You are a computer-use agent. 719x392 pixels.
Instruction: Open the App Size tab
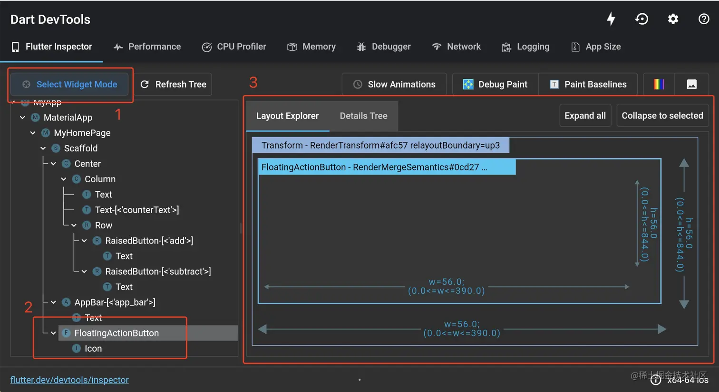point(596,47)
